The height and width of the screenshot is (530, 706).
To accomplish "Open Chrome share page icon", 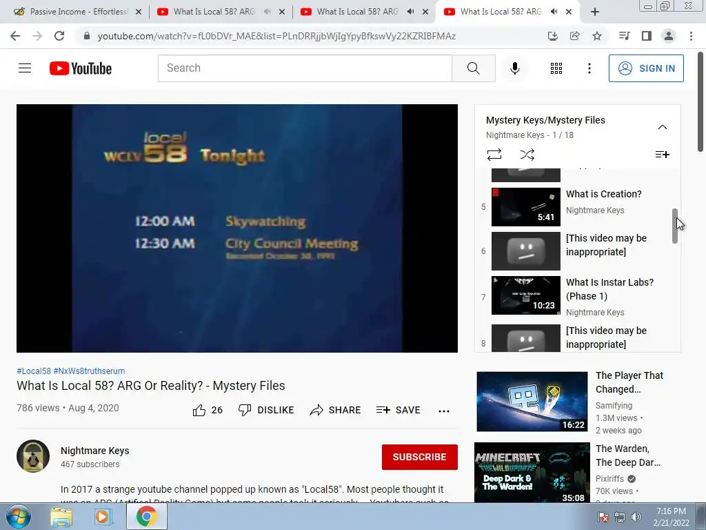I will click(x=574, y=36).
